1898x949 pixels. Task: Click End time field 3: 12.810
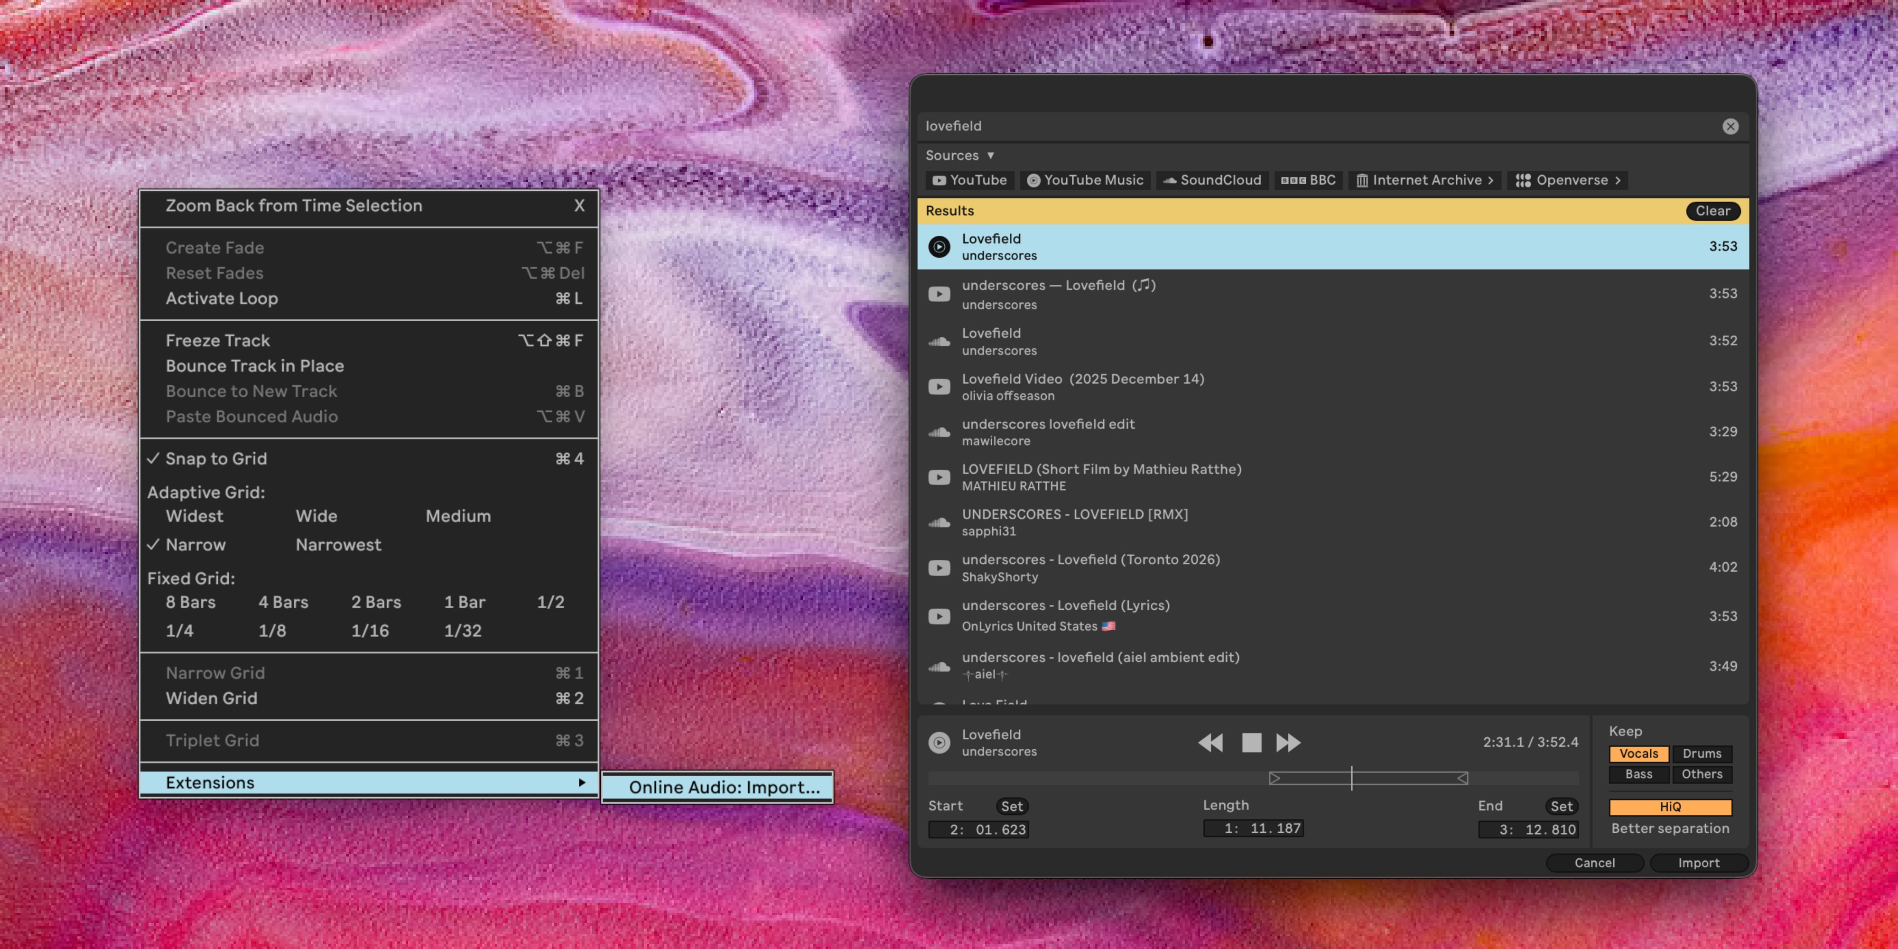tap(1528, 829)
